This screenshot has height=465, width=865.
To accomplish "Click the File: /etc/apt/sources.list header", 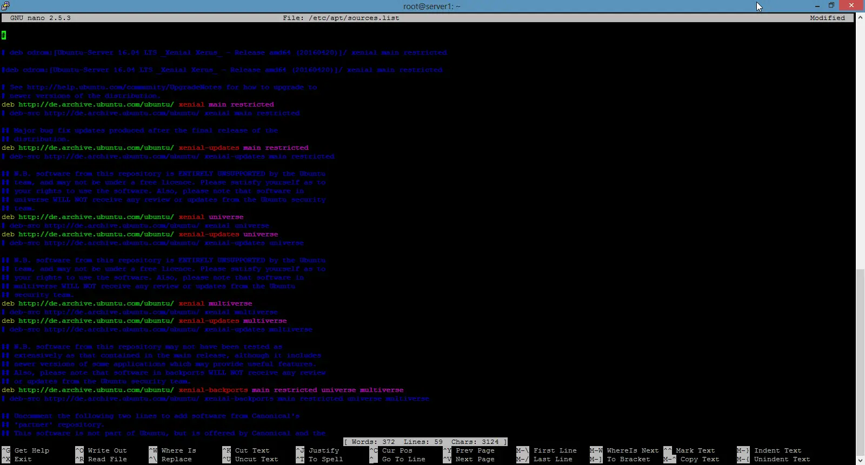I will click(341, 18).
